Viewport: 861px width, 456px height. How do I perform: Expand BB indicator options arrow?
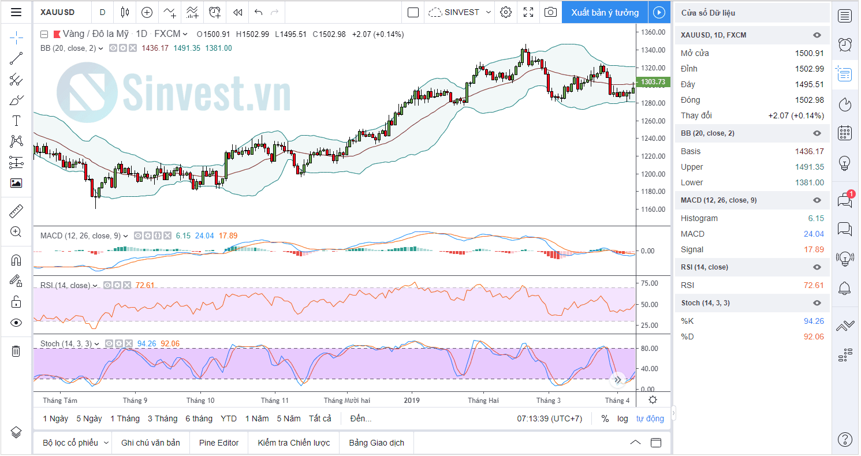tap(100, 48)
